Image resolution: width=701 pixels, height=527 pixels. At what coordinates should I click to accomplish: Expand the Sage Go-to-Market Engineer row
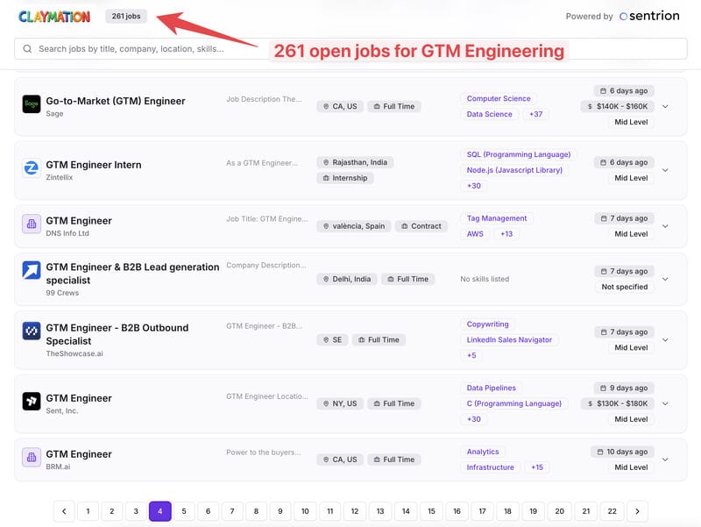(665, 106)
